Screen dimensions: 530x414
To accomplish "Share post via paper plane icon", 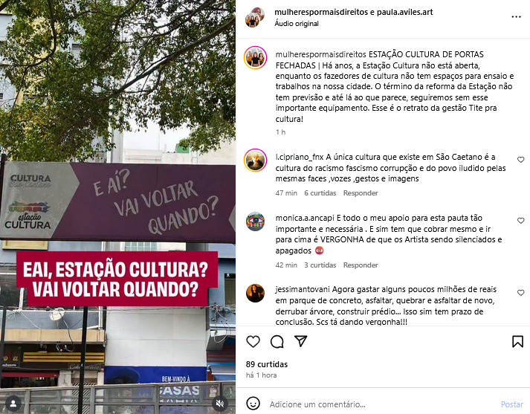I will pyautogui.click(x=300, y=341).
